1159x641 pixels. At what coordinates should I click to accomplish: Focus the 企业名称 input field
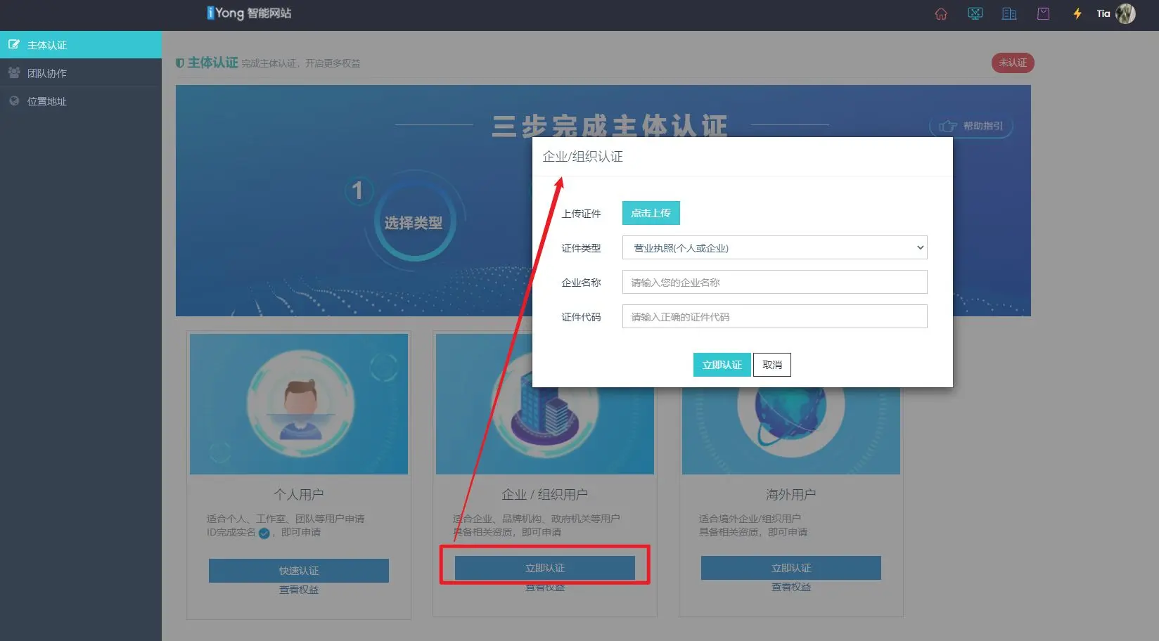(774, 283)
